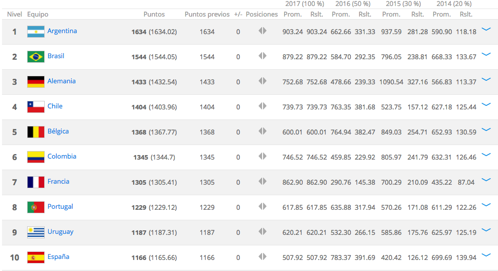Click the Argentina flag icon
Screen dimensions: 498x271
(36, 32)
